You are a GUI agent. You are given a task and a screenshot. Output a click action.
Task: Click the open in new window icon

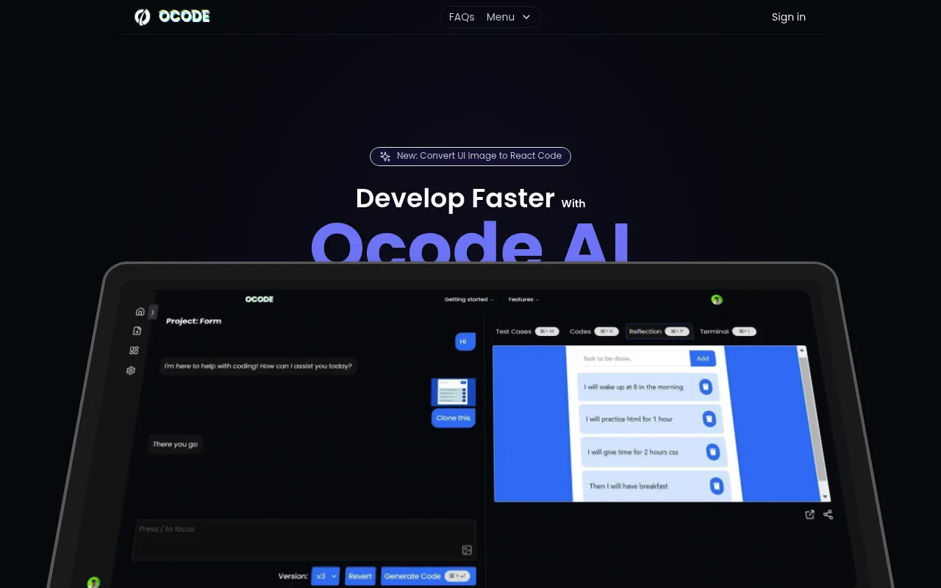point(809,514)
